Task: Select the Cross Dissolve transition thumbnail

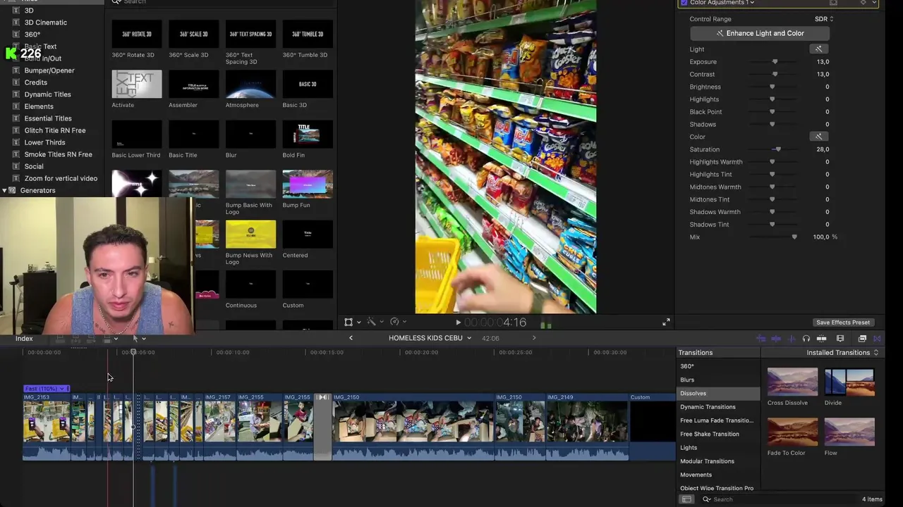Action: tap(792, 382)
